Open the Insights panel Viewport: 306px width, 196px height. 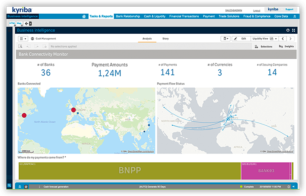286,47
